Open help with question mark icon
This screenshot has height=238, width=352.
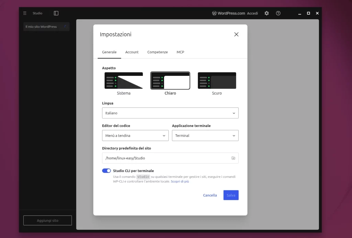coord(278,13)
